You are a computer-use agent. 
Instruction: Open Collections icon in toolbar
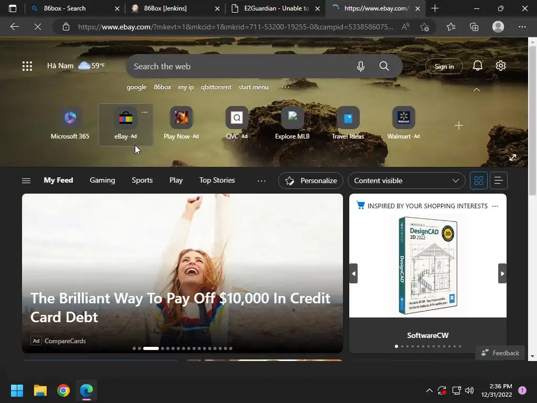(474, 27)
